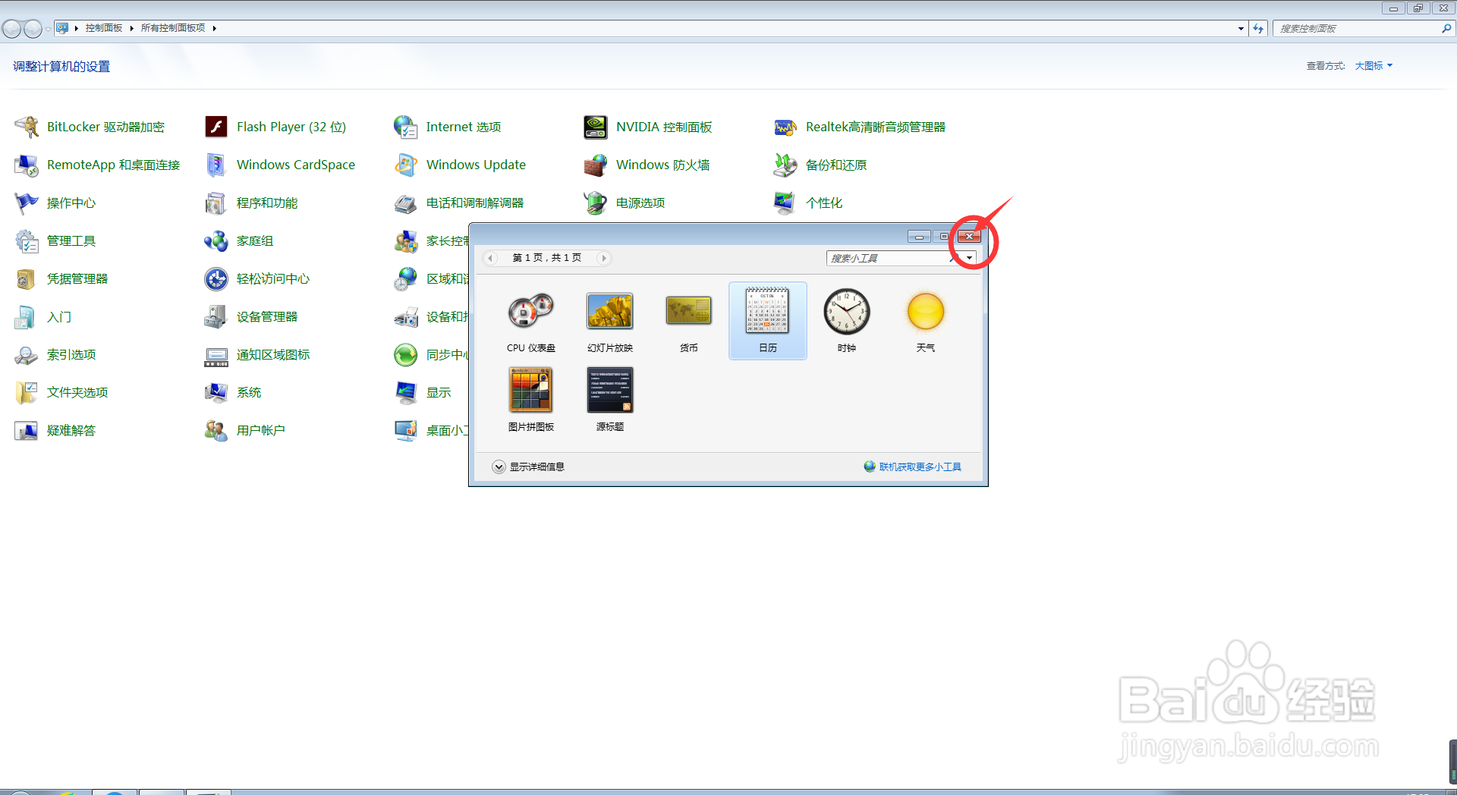This screenshot has height=795, width=1457.
Task: Click the 控制面板 breadcrumb item
Action: pos(104,28)
